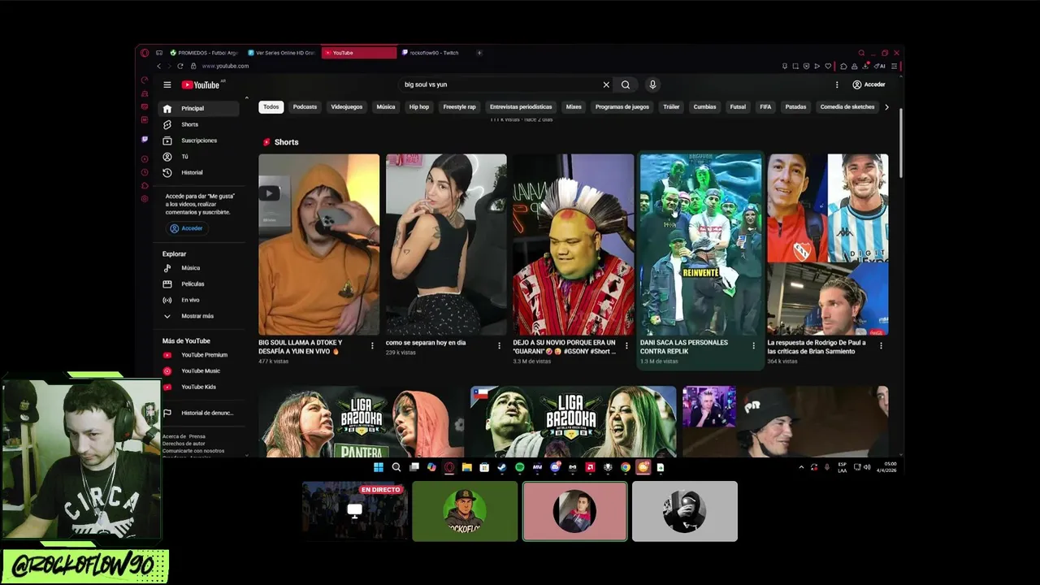Open the Twitch icon in Opera sidebar
1040x585 pixels.
[x=145, y=139]
